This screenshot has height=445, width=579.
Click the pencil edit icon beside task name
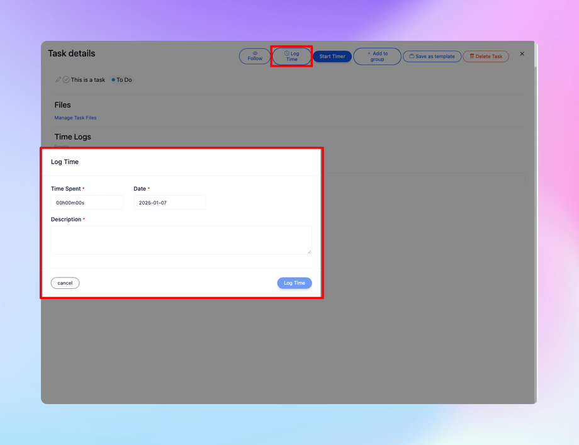(58, 79)
